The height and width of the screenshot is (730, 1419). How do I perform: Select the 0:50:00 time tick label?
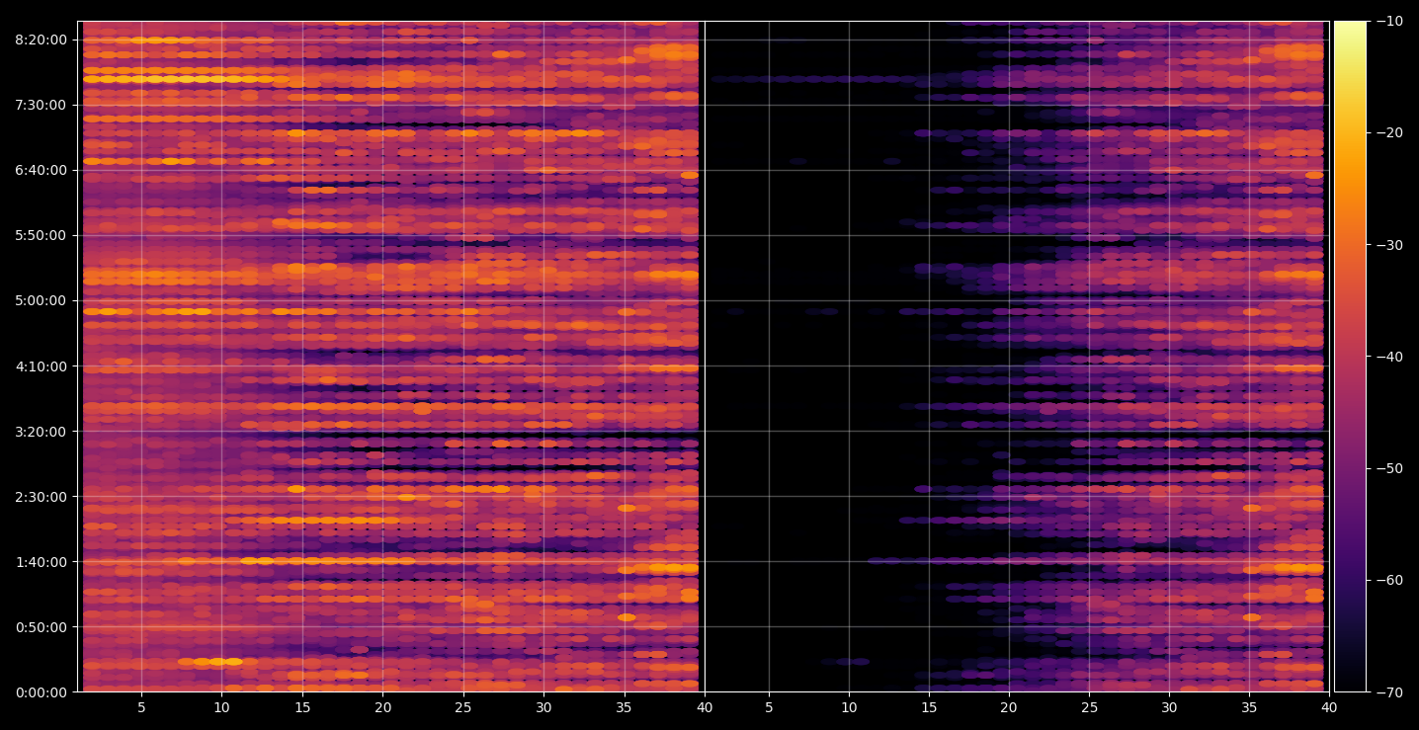(42, 626)
